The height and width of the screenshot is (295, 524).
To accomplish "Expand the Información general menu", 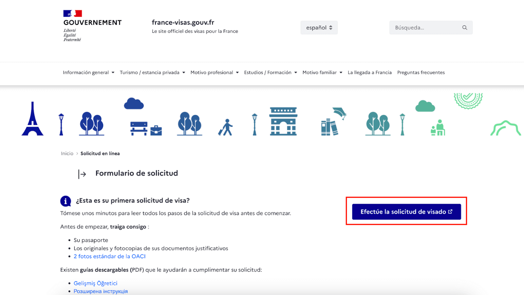I will point(88,73).
